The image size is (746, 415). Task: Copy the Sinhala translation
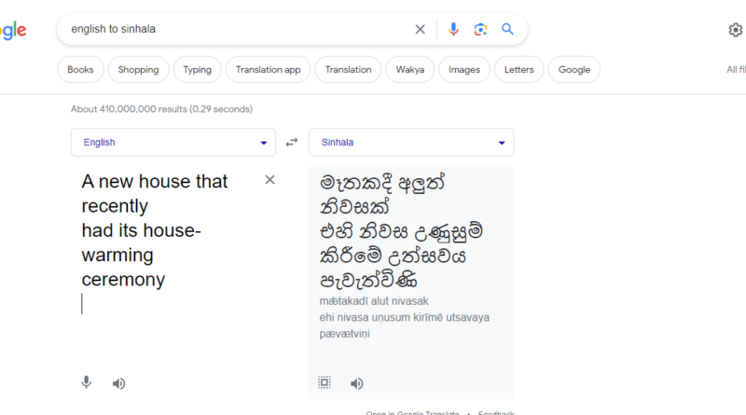[325, 382]
